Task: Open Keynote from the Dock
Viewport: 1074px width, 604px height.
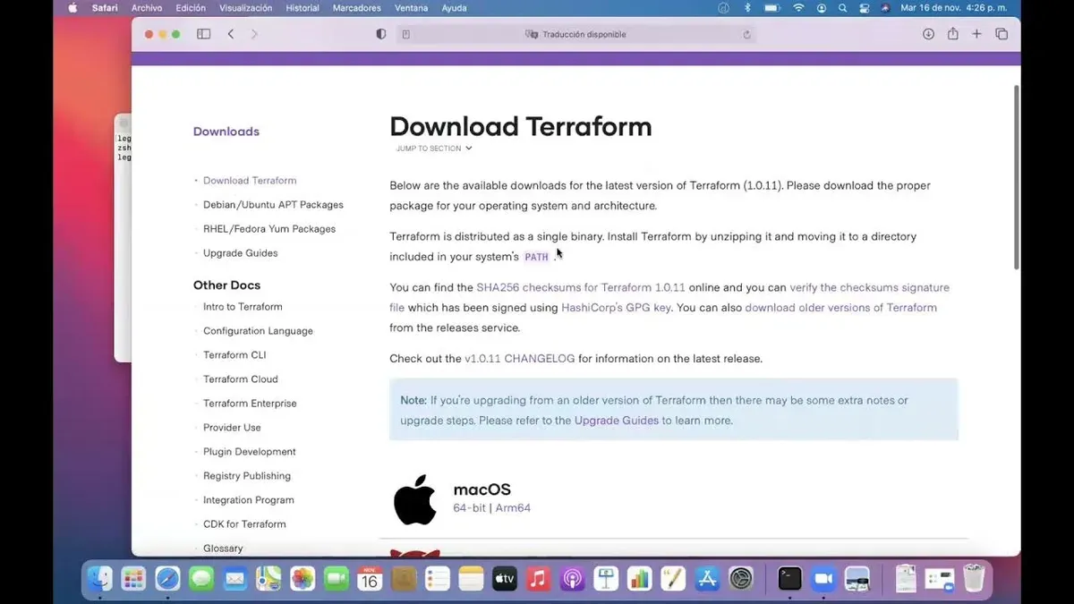Action: 606,579
